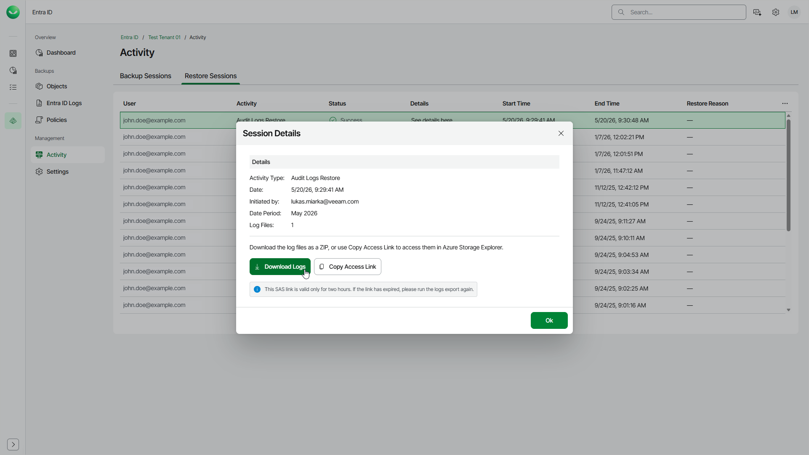This screenshot has width=809, height=455.
Task: Select row ending 1/7/26, 12:02:21 PM
Action: (x=452, y=137)
